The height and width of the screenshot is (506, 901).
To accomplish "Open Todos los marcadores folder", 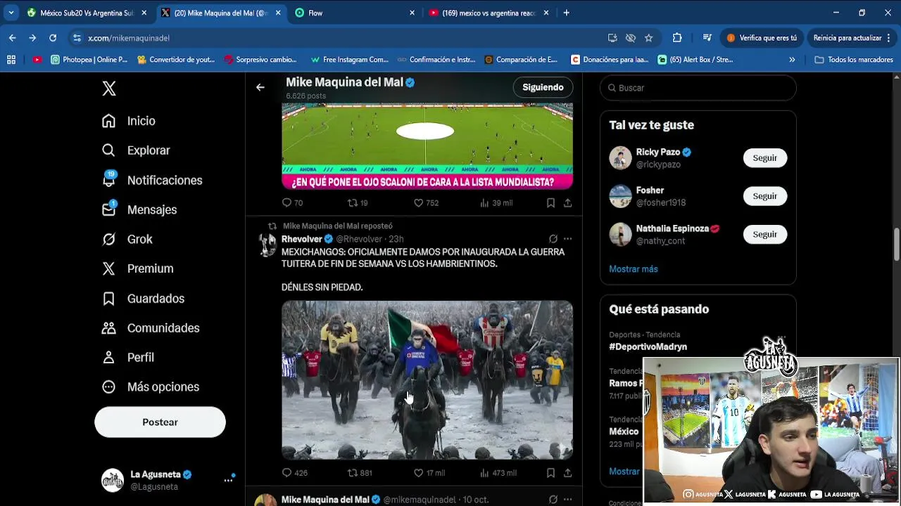I will [854, 60].
